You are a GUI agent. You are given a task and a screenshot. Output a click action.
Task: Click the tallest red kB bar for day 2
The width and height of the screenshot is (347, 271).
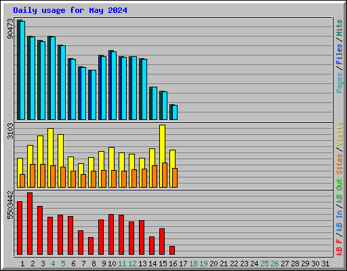pos(30,224)
